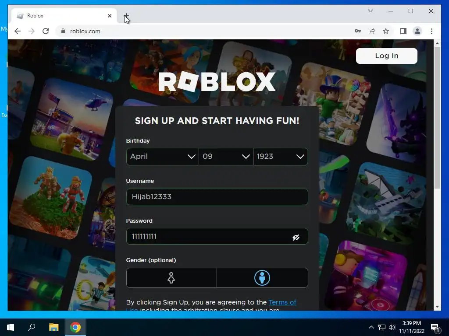Open Chrome's three-dot menu
The height and width of the screenshot is (336, 449).
tap(431, 31)
